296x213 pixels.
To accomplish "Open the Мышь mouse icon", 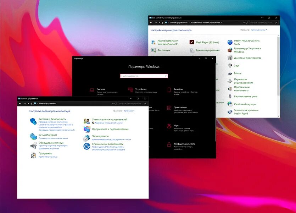I will point(230,73).
